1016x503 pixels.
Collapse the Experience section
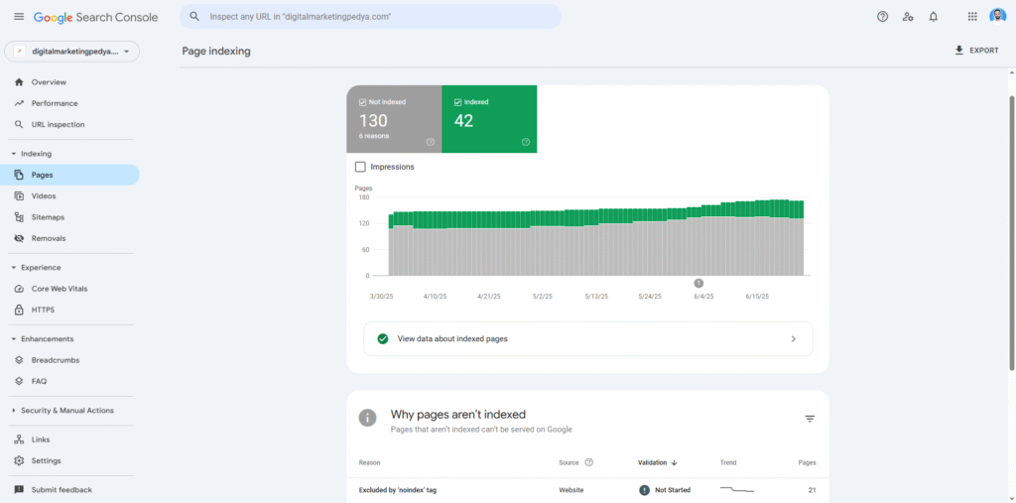pos(14,268)
